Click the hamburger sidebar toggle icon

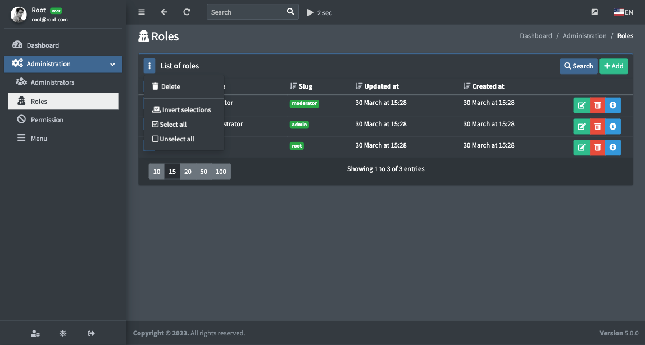[x=142, y=12]
